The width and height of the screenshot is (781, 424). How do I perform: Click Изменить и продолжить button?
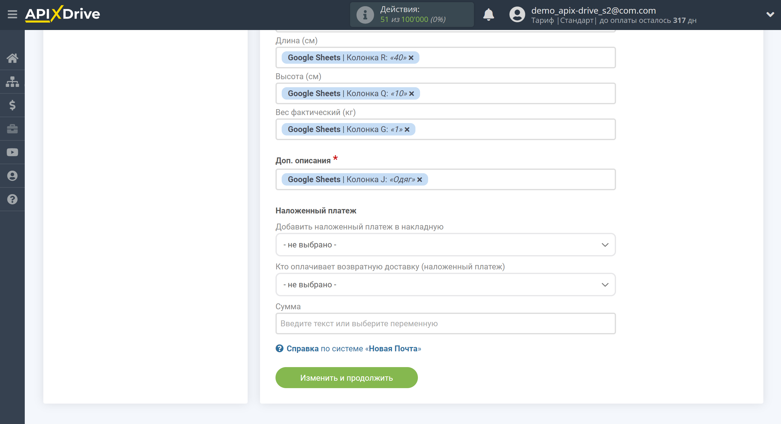[346, 378]
